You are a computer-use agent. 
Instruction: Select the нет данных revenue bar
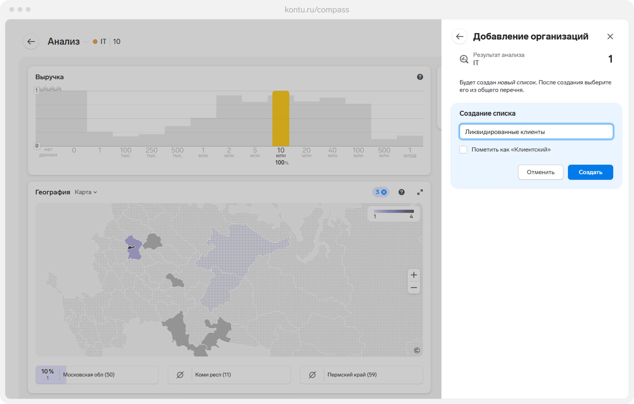61,118
